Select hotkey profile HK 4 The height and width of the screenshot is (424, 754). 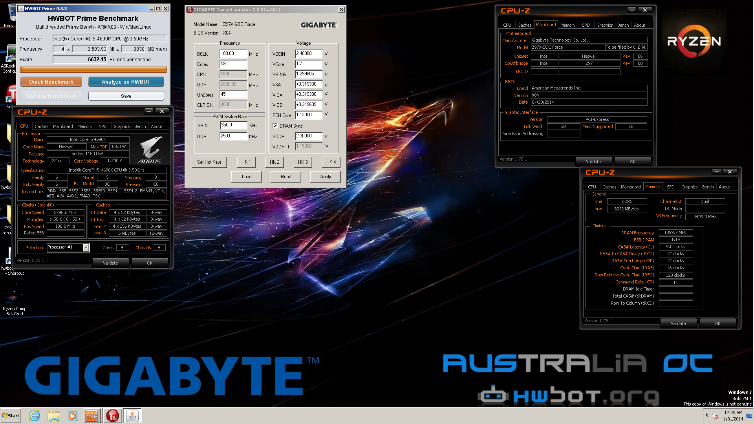click(x=331, y=162)
